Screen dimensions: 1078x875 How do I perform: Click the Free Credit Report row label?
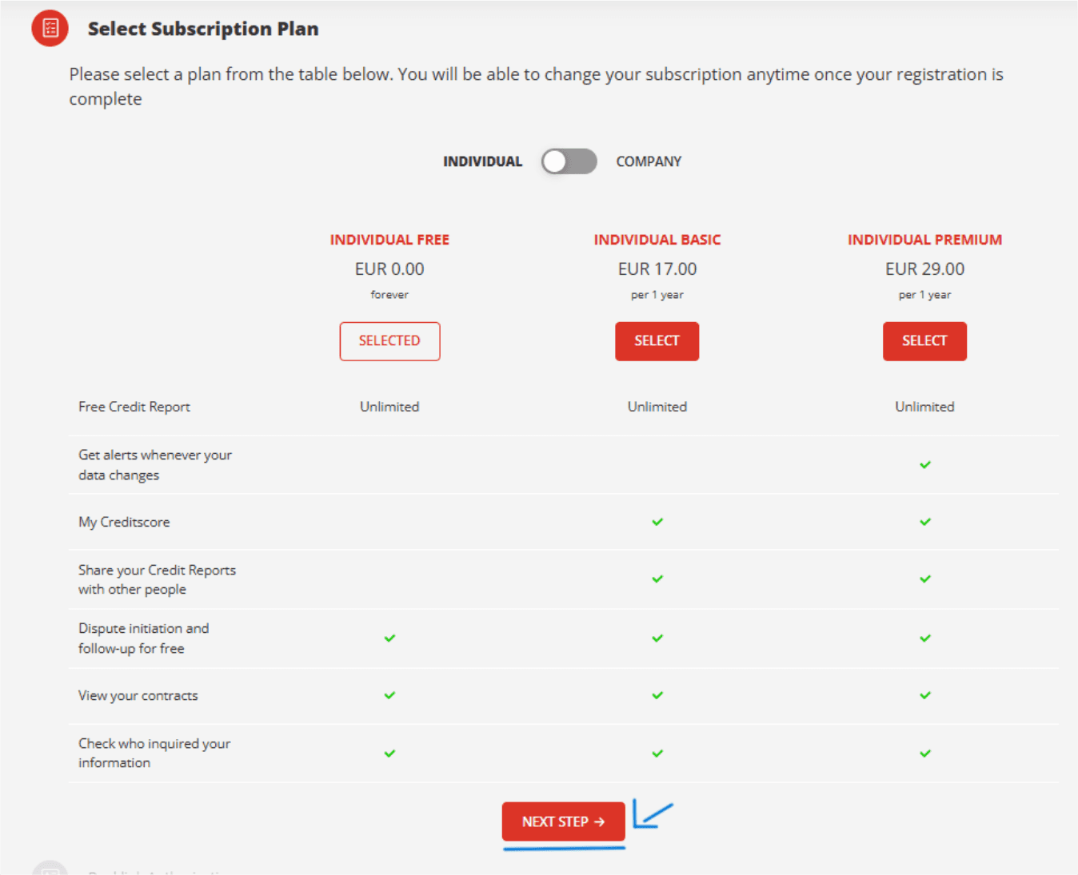coord(134,407)
